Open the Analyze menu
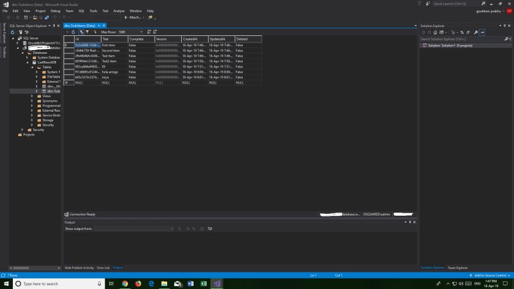The image size is (514, 289). [x=119, y=11]
